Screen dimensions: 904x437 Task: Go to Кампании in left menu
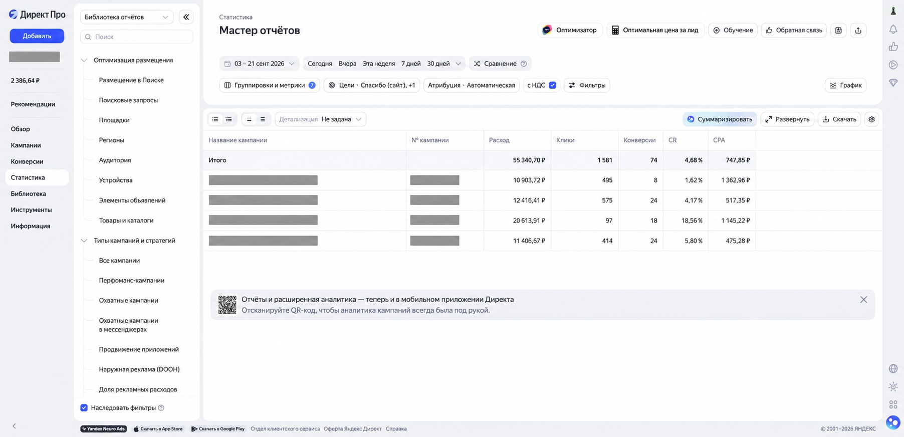click(x=26, y=145)
